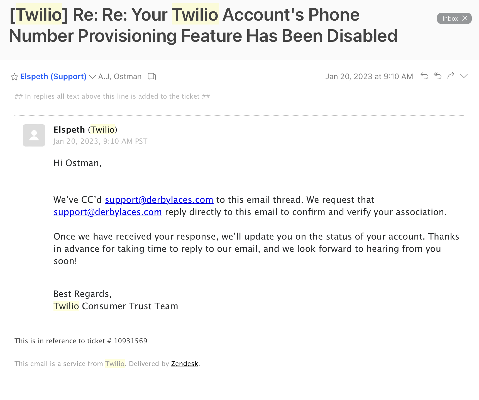Click Elspeth (Twilio) name in message body
The height and width of the screenshot is (400, 479).
pyautogui.click(x=85, y=130)
